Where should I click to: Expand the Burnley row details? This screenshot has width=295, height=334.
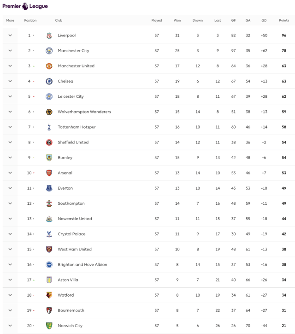click(10, 158)
